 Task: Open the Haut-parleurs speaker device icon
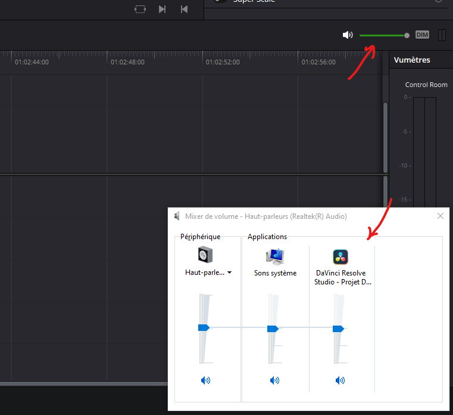(x=205, y=255)
